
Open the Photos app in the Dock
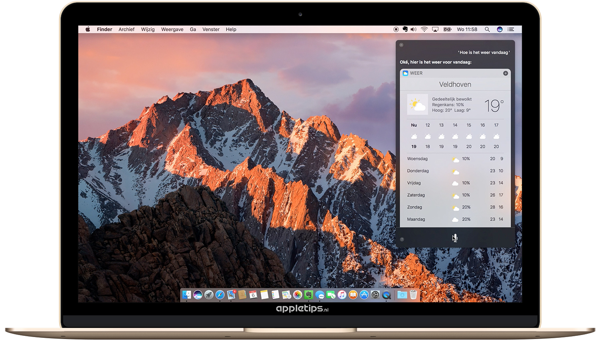point(298,295)
